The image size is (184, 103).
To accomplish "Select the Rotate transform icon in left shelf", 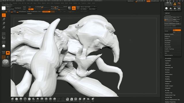I will (4, 27).
